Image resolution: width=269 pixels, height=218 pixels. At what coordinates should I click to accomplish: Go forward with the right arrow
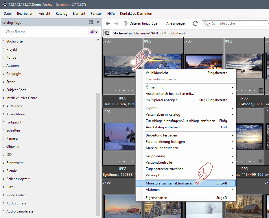(x=116, y=23)
